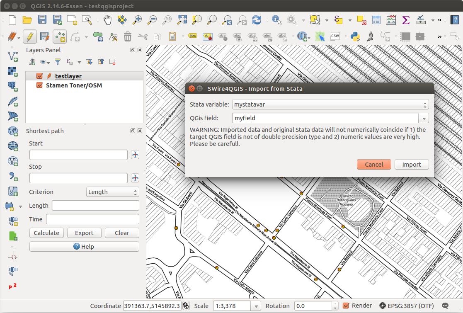This screenshot has width=463, height=313.
Task: Click the Zoom In magnifier tool
Action: point(137,20)
